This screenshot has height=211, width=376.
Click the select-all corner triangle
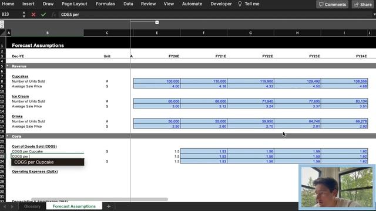[2, 33]
